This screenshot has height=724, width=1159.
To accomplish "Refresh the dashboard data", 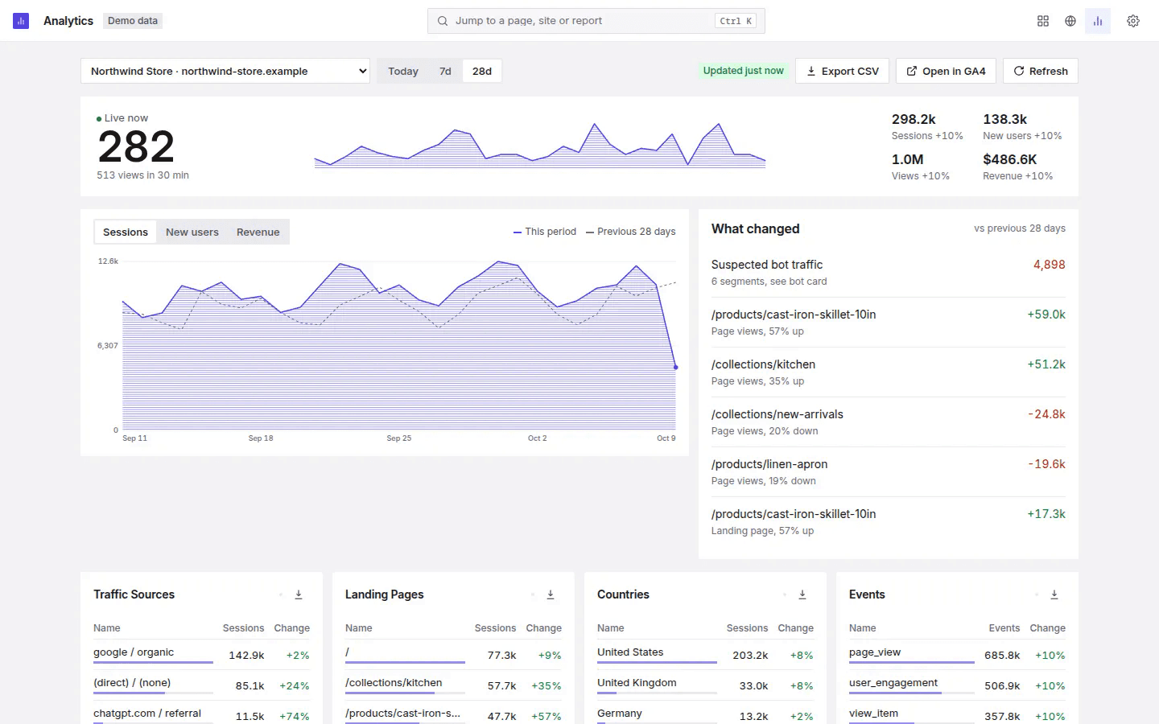I will click(1041, 71).
